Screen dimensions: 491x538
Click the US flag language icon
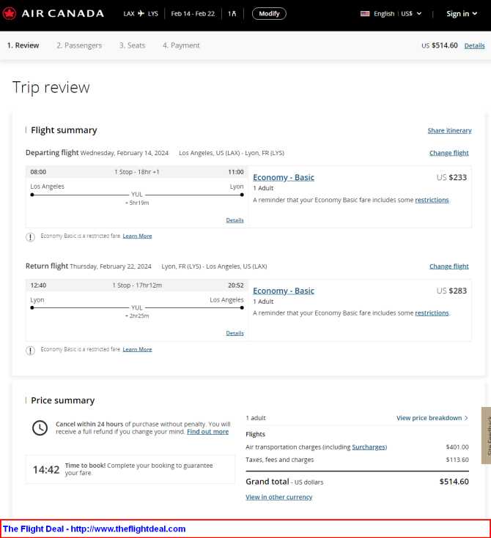[365, 14]
